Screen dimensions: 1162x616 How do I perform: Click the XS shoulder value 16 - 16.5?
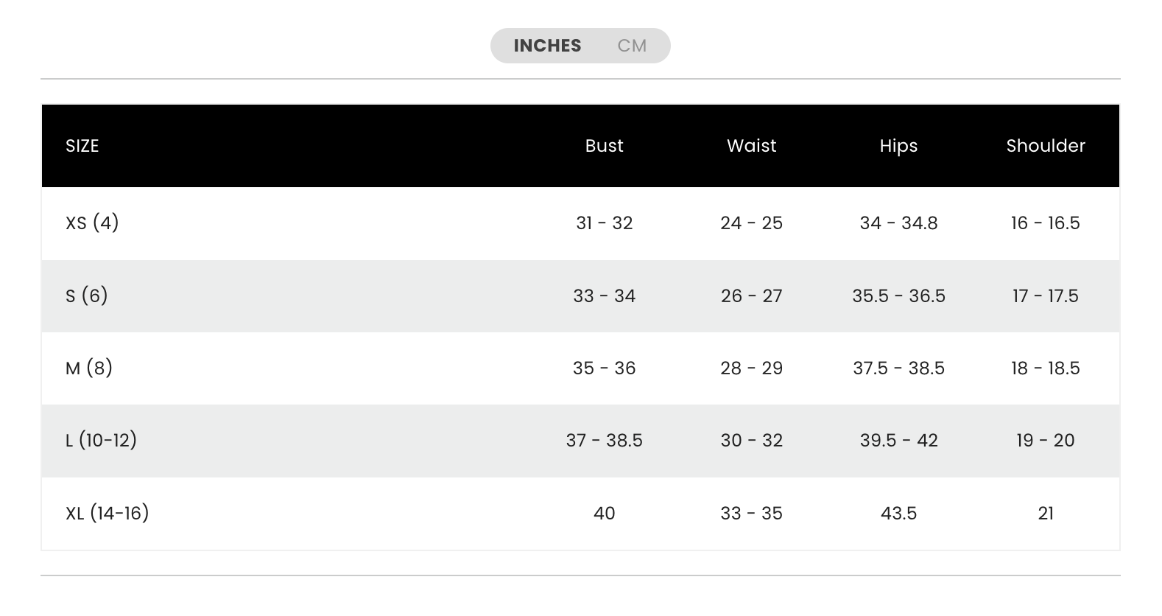click(x=1046, y=223)
